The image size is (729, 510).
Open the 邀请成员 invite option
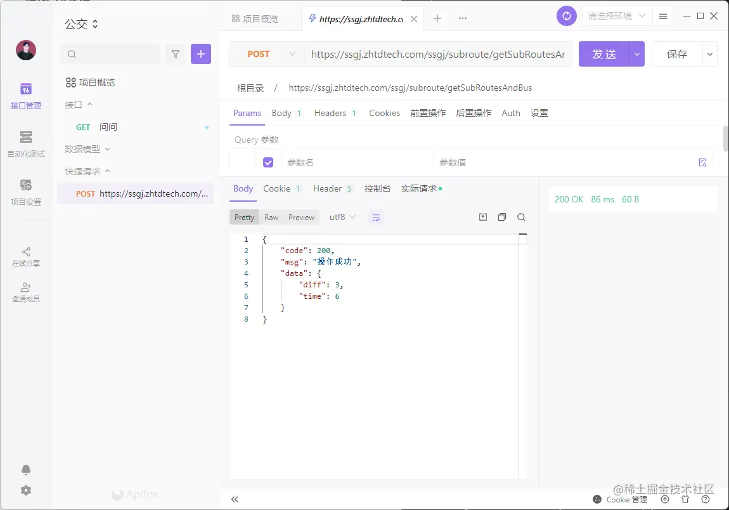click(x=26, y=292)
